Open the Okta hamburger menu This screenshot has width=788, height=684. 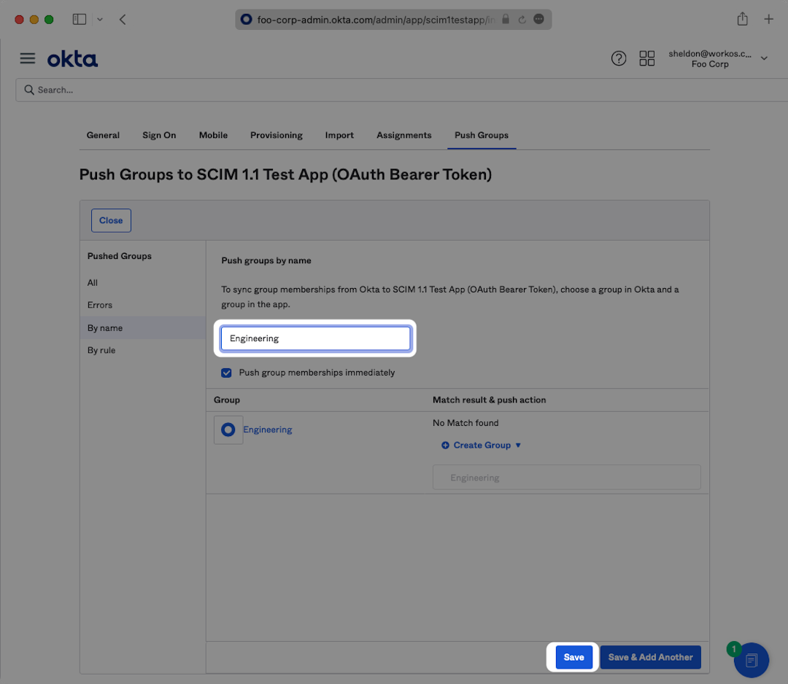[27, 58]
